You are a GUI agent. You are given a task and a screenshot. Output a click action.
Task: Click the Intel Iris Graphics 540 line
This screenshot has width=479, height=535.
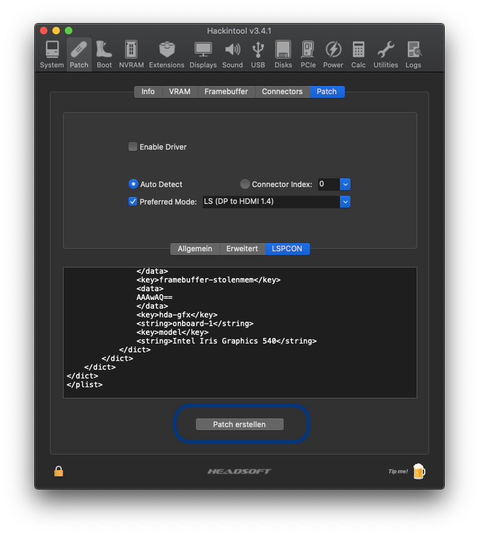pyautogui.click(x=226, y=341)
